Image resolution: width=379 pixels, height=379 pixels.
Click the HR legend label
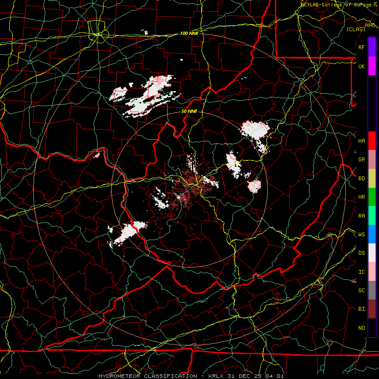pos(361,197)
